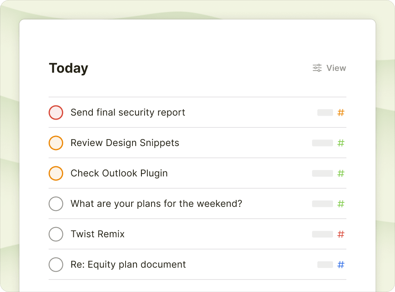Click the orange hashtag beside 'Send final security report'
Image resolution: width=395 pixels, height=292 pixels.
point(340,113)
